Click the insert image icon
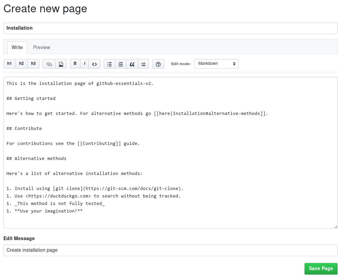 click(61, 64)
